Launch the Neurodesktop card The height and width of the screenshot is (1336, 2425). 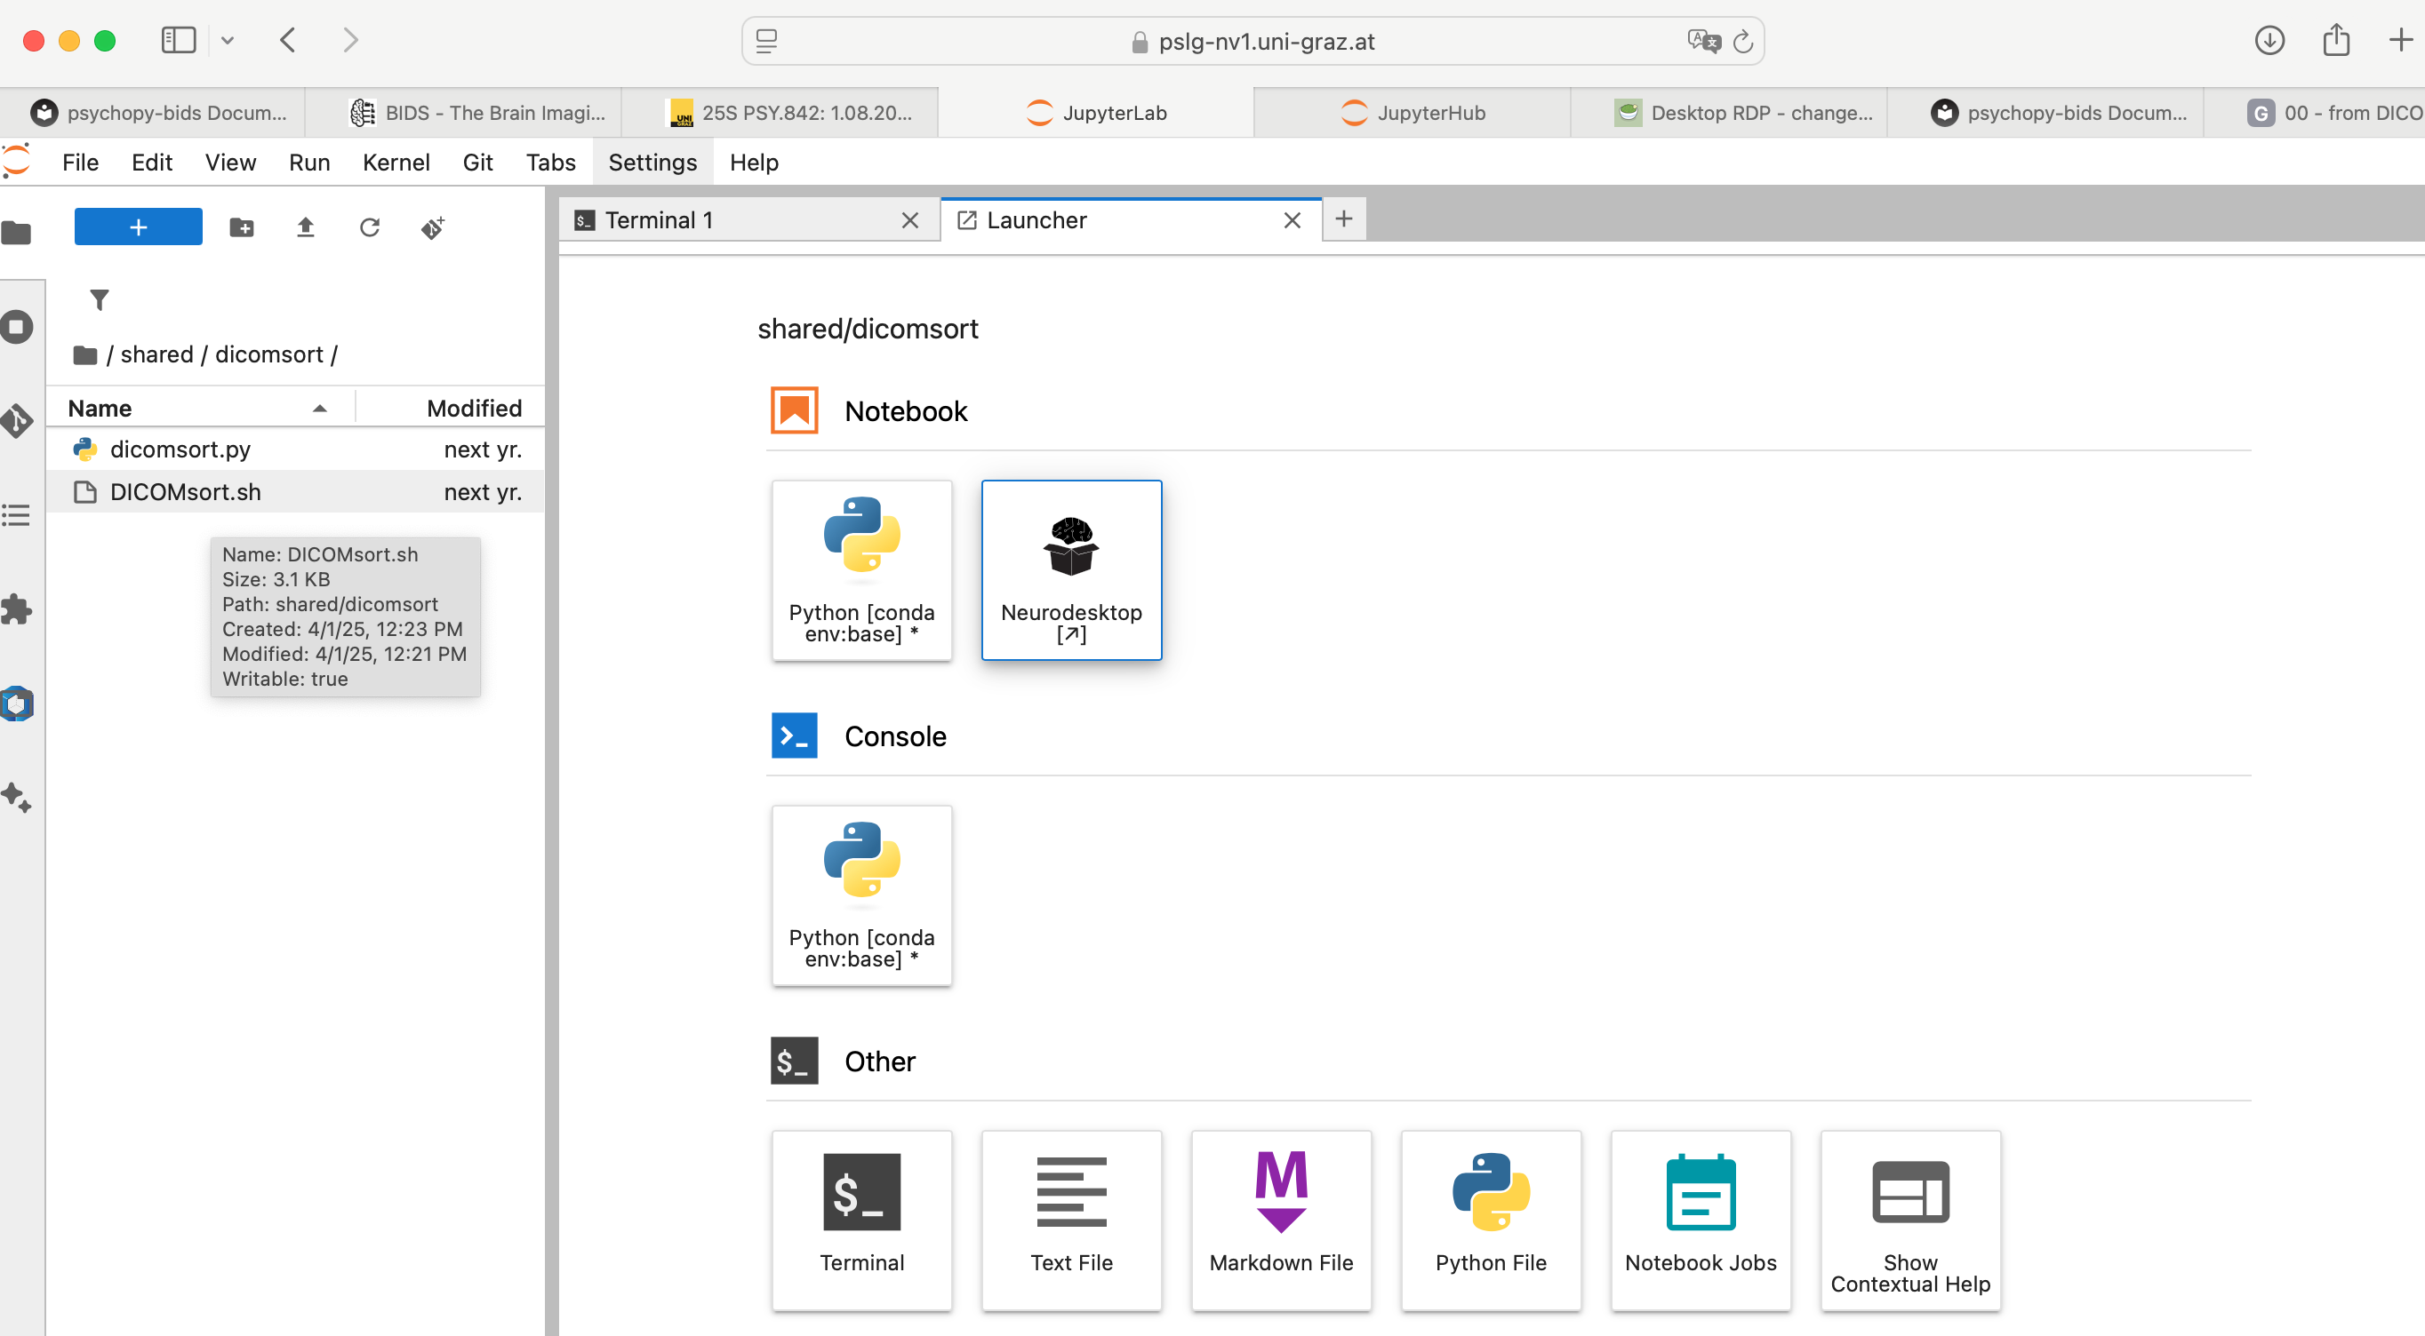tap(1071, 570)
